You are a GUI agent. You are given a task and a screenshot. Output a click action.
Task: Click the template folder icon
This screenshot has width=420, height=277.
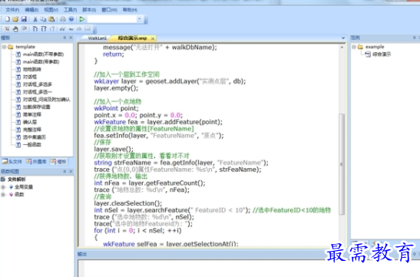coord(11,47)
